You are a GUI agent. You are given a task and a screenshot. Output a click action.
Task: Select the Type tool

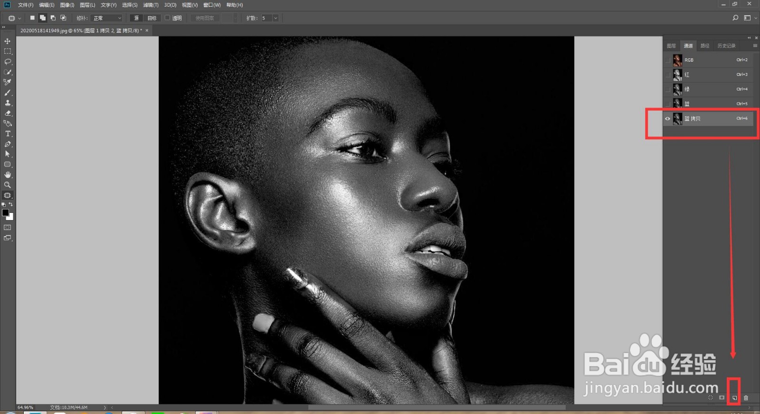point(8,134)
